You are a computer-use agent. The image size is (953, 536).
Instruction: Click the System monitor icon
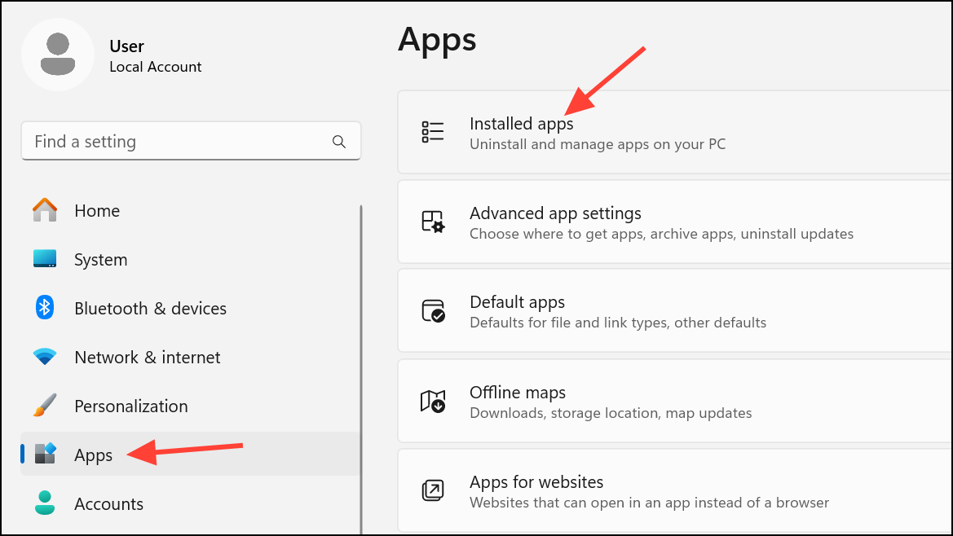coord(45,258)
